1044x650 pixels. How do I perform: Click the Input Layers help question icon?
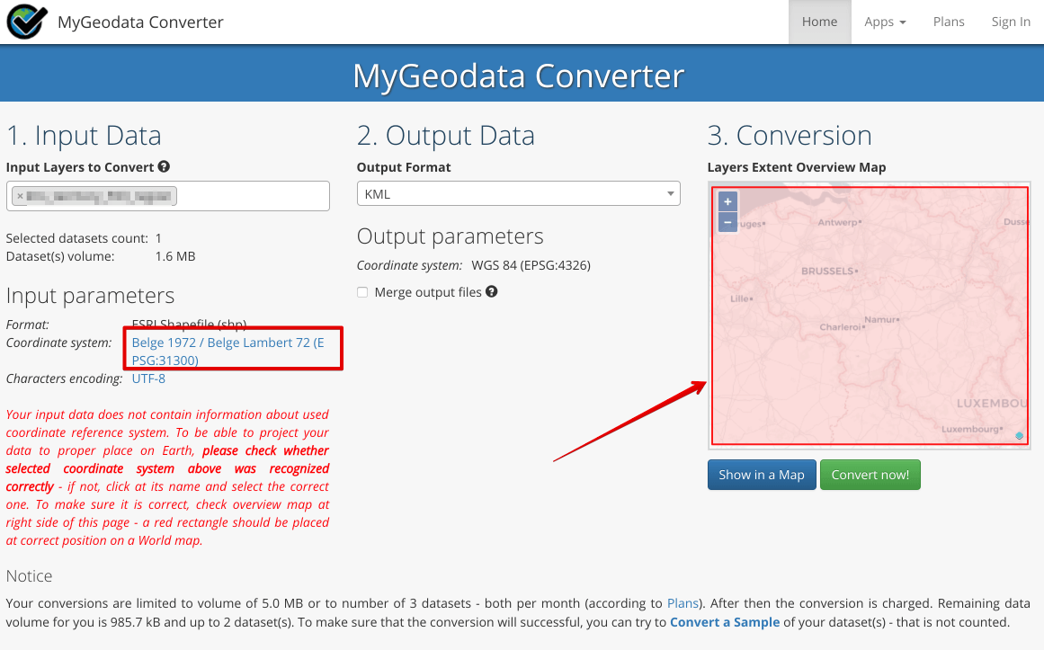point(164,166)
